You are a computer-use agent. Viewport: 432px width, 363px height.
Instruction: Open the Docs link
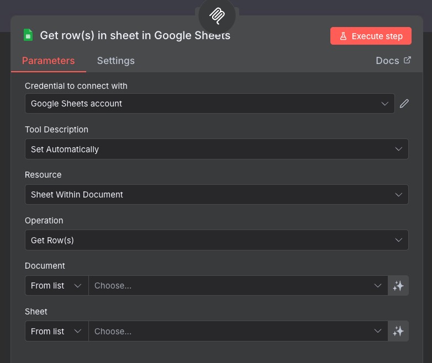388,61
